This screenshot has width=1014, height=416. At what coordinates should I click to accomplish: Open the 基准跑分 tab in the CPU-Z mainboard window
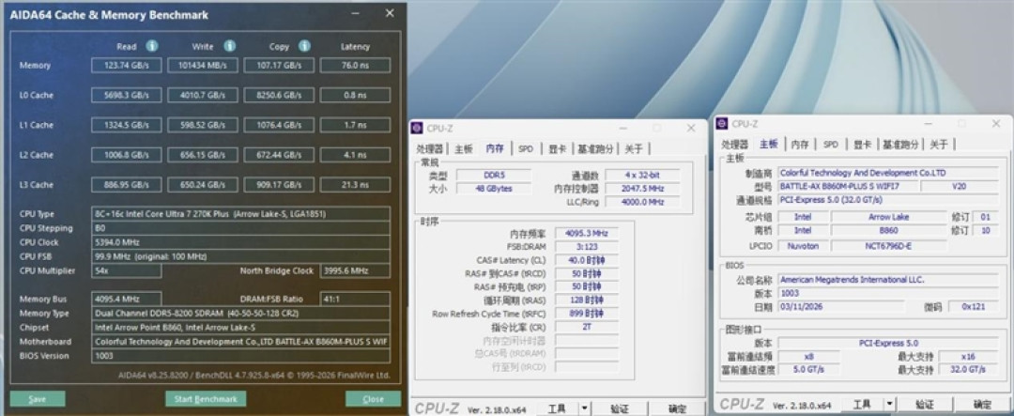[x=900, y=145]
